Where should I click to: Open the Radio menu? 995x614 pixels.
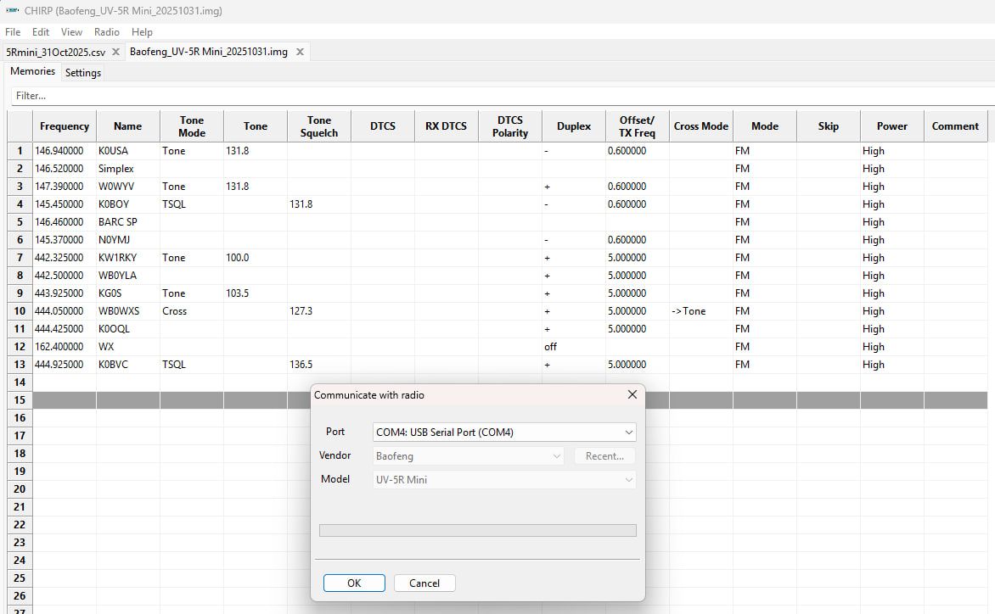[x=106, y=31]
